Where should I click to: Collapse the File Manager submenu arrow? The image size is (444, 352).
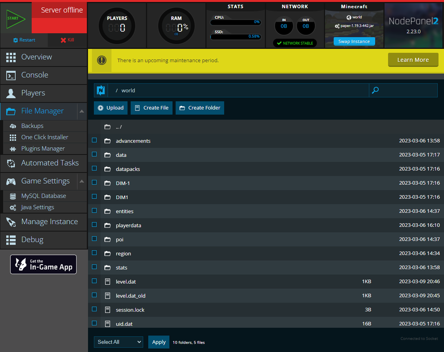pyautogui.click(x=82, y=111)
